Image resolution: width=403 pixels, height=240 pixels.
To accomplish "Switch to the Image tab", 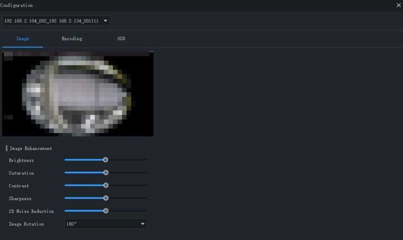I will 22,39.
